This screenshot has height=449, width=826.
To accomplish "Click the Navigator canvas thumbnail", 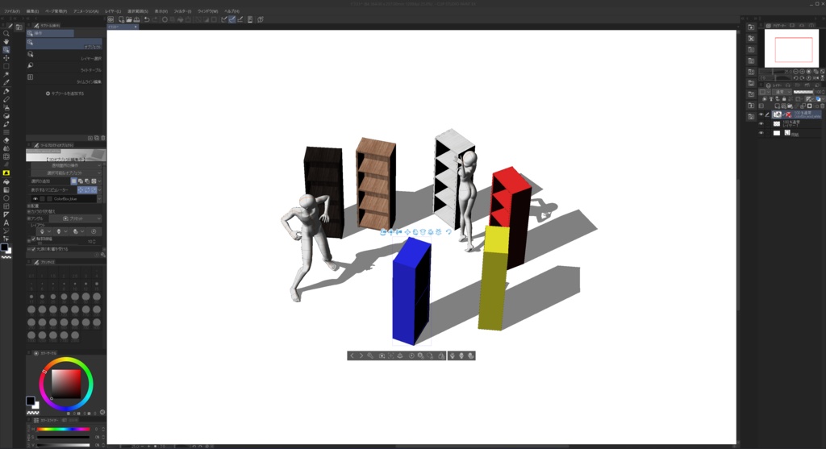I will tap(792, 48).
